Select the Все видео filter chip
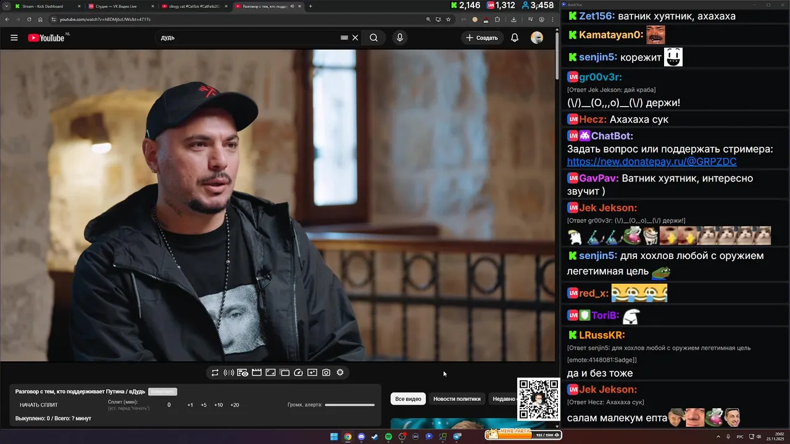 click(x=408, y=399)
